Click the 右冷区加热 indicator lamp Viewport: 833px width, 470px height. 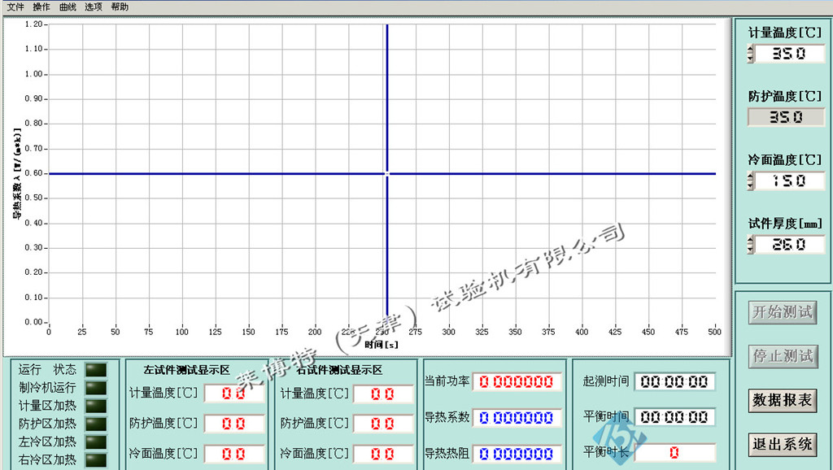tap(96, 458)
